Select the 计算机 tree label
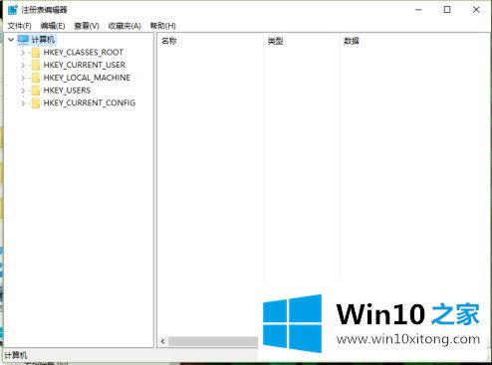 (43, 40)
